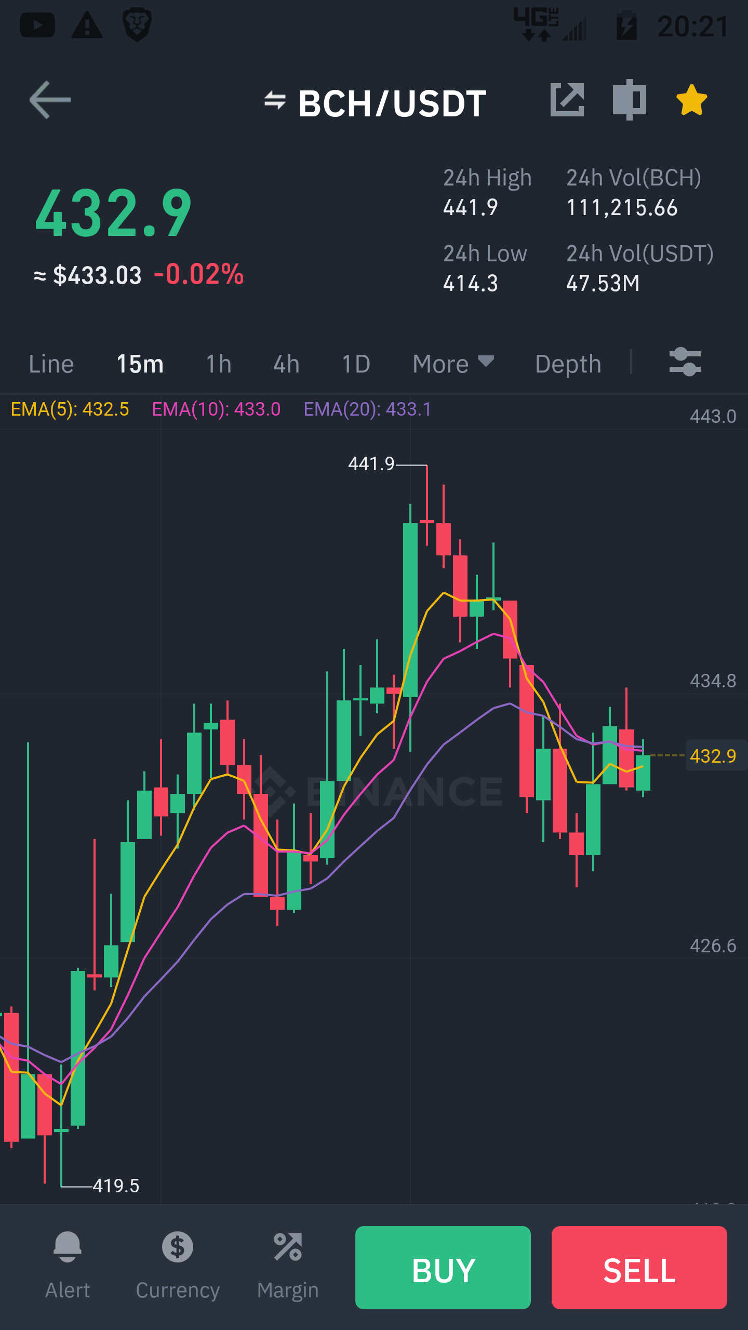Screen dimensions: 748x1330
Task: Switch to the Line chart view
Action: pos(51,364)
